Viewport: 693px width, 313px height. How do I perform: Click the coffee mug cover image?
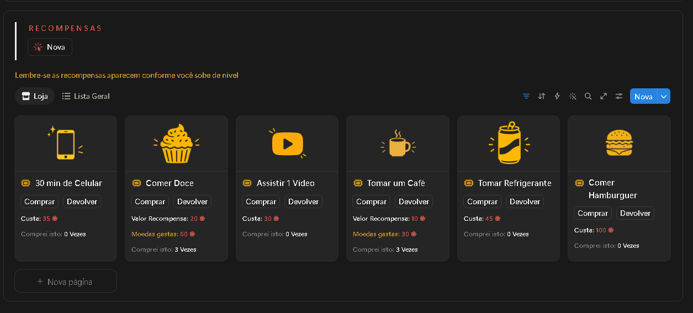[398, 145]
